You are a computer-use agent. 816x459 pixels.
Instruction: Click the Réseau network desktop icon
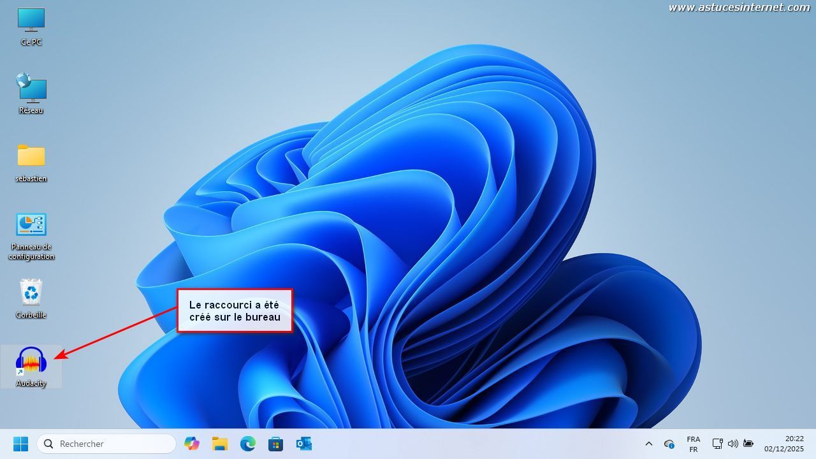coord(31,89)
